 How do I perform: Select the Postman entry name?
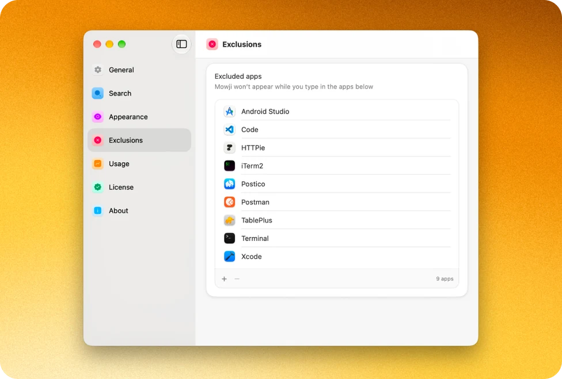[x=255, y=202]
